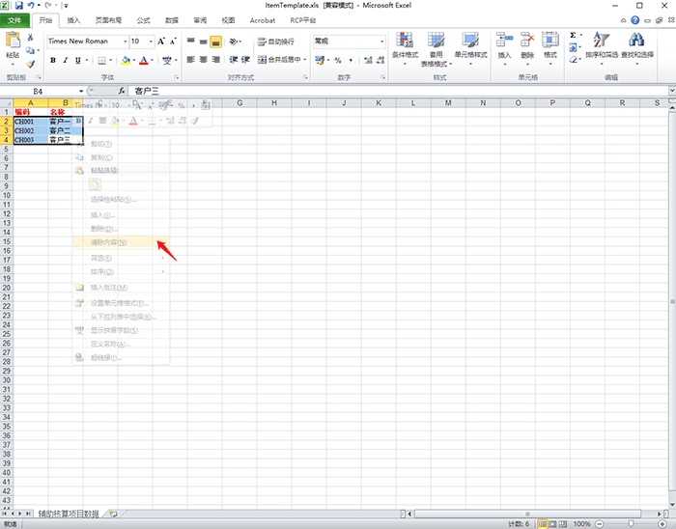The image size is (676, 529).
Task: Open Conditional Formatting (条件格式)
Action: (x=405, y=47)
